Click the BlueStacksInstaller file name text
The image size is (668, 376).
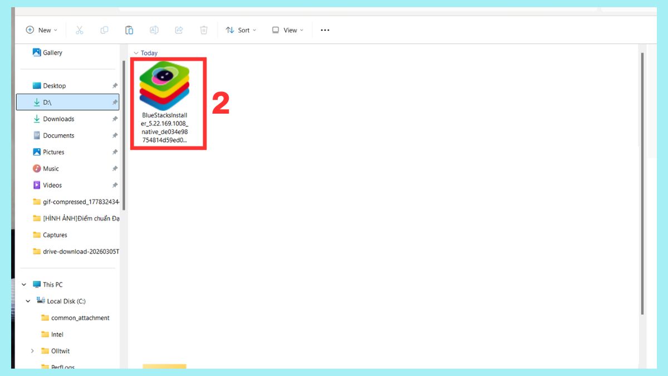click(164, 128)
